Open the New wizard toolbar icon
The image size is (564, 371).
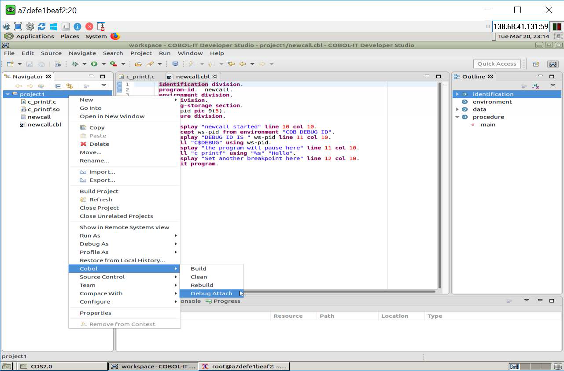(x=11, y=63)
